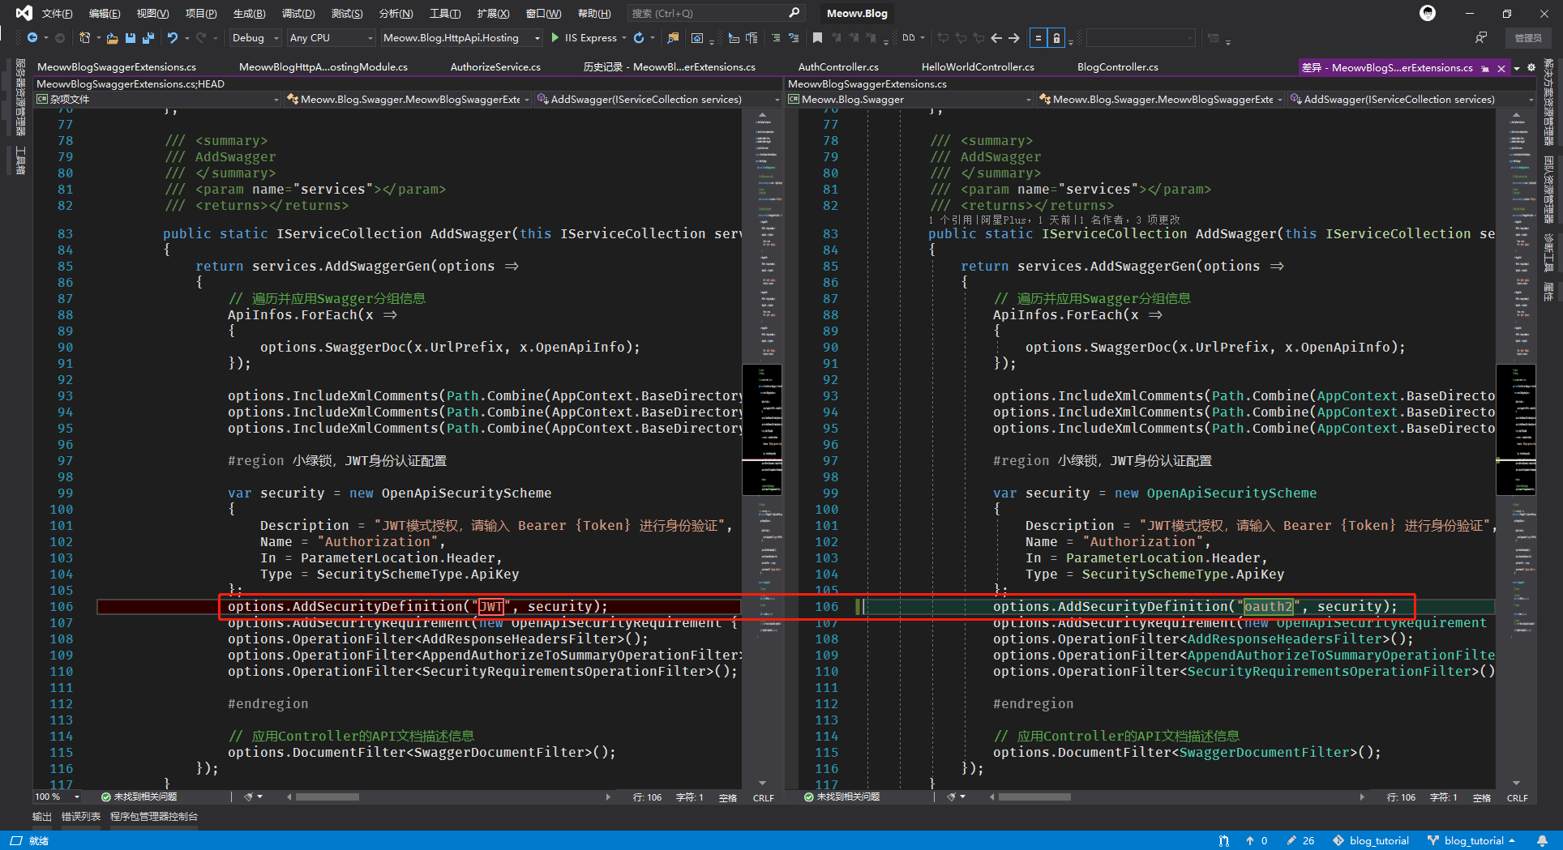Open the 调试(D) menu

[x=298, y=14]
